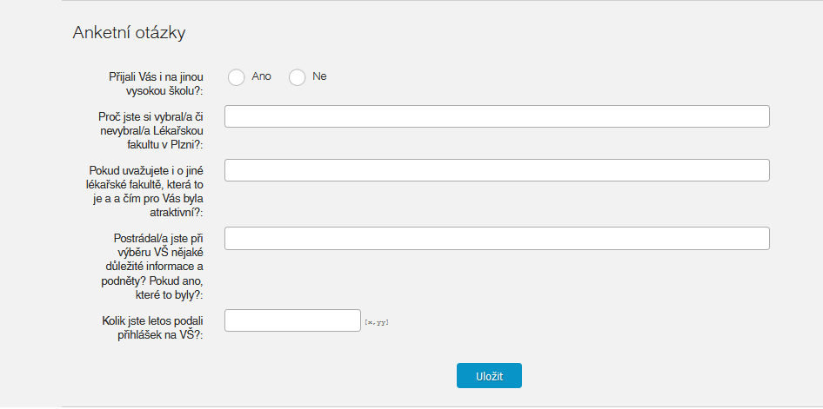The width and height of the screenshot is (823, 409).
Task: Focus the input with the [x,yy] hint
Action: point(292,320)
